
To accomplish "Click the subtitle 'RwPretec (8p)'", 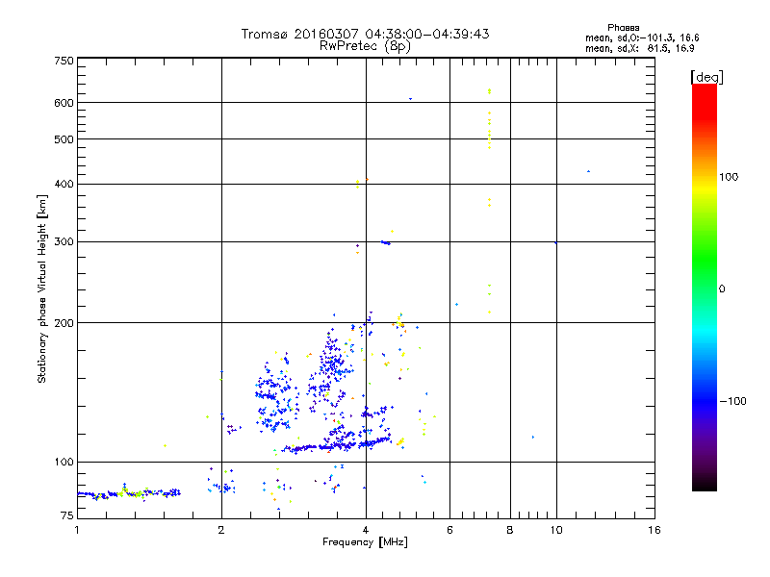I will pos(365,46).
